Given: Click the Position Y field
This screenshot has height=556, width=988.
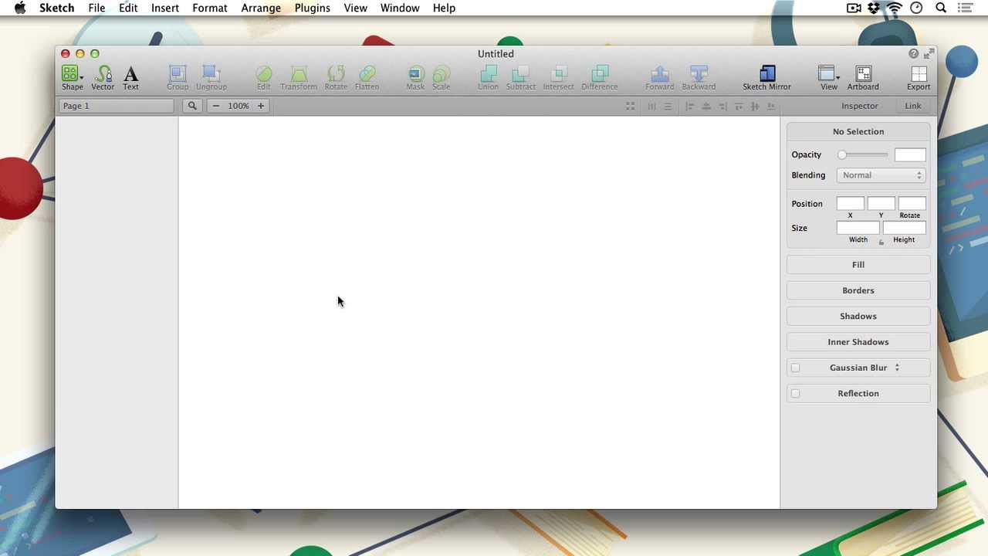Looking at the screenshot, I should pyautogui.click(x=881, y=204).
